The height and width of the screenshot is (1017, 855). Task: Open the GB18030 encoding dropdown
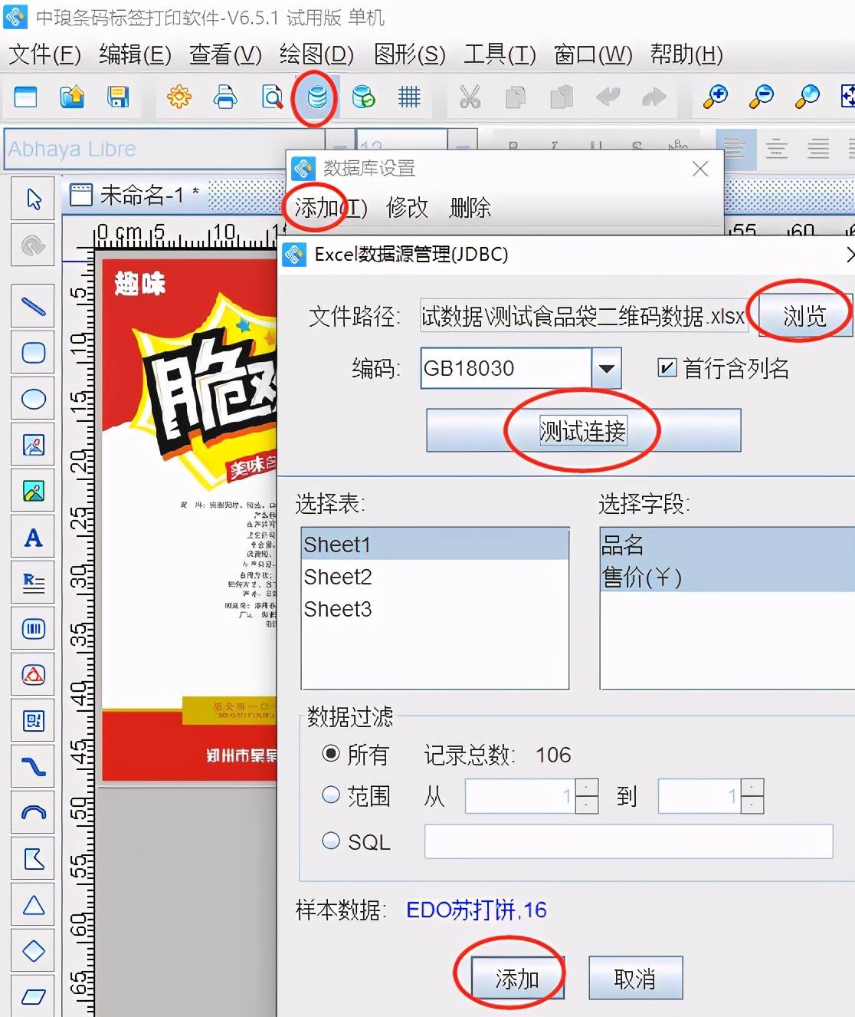[x=606, y=369]
